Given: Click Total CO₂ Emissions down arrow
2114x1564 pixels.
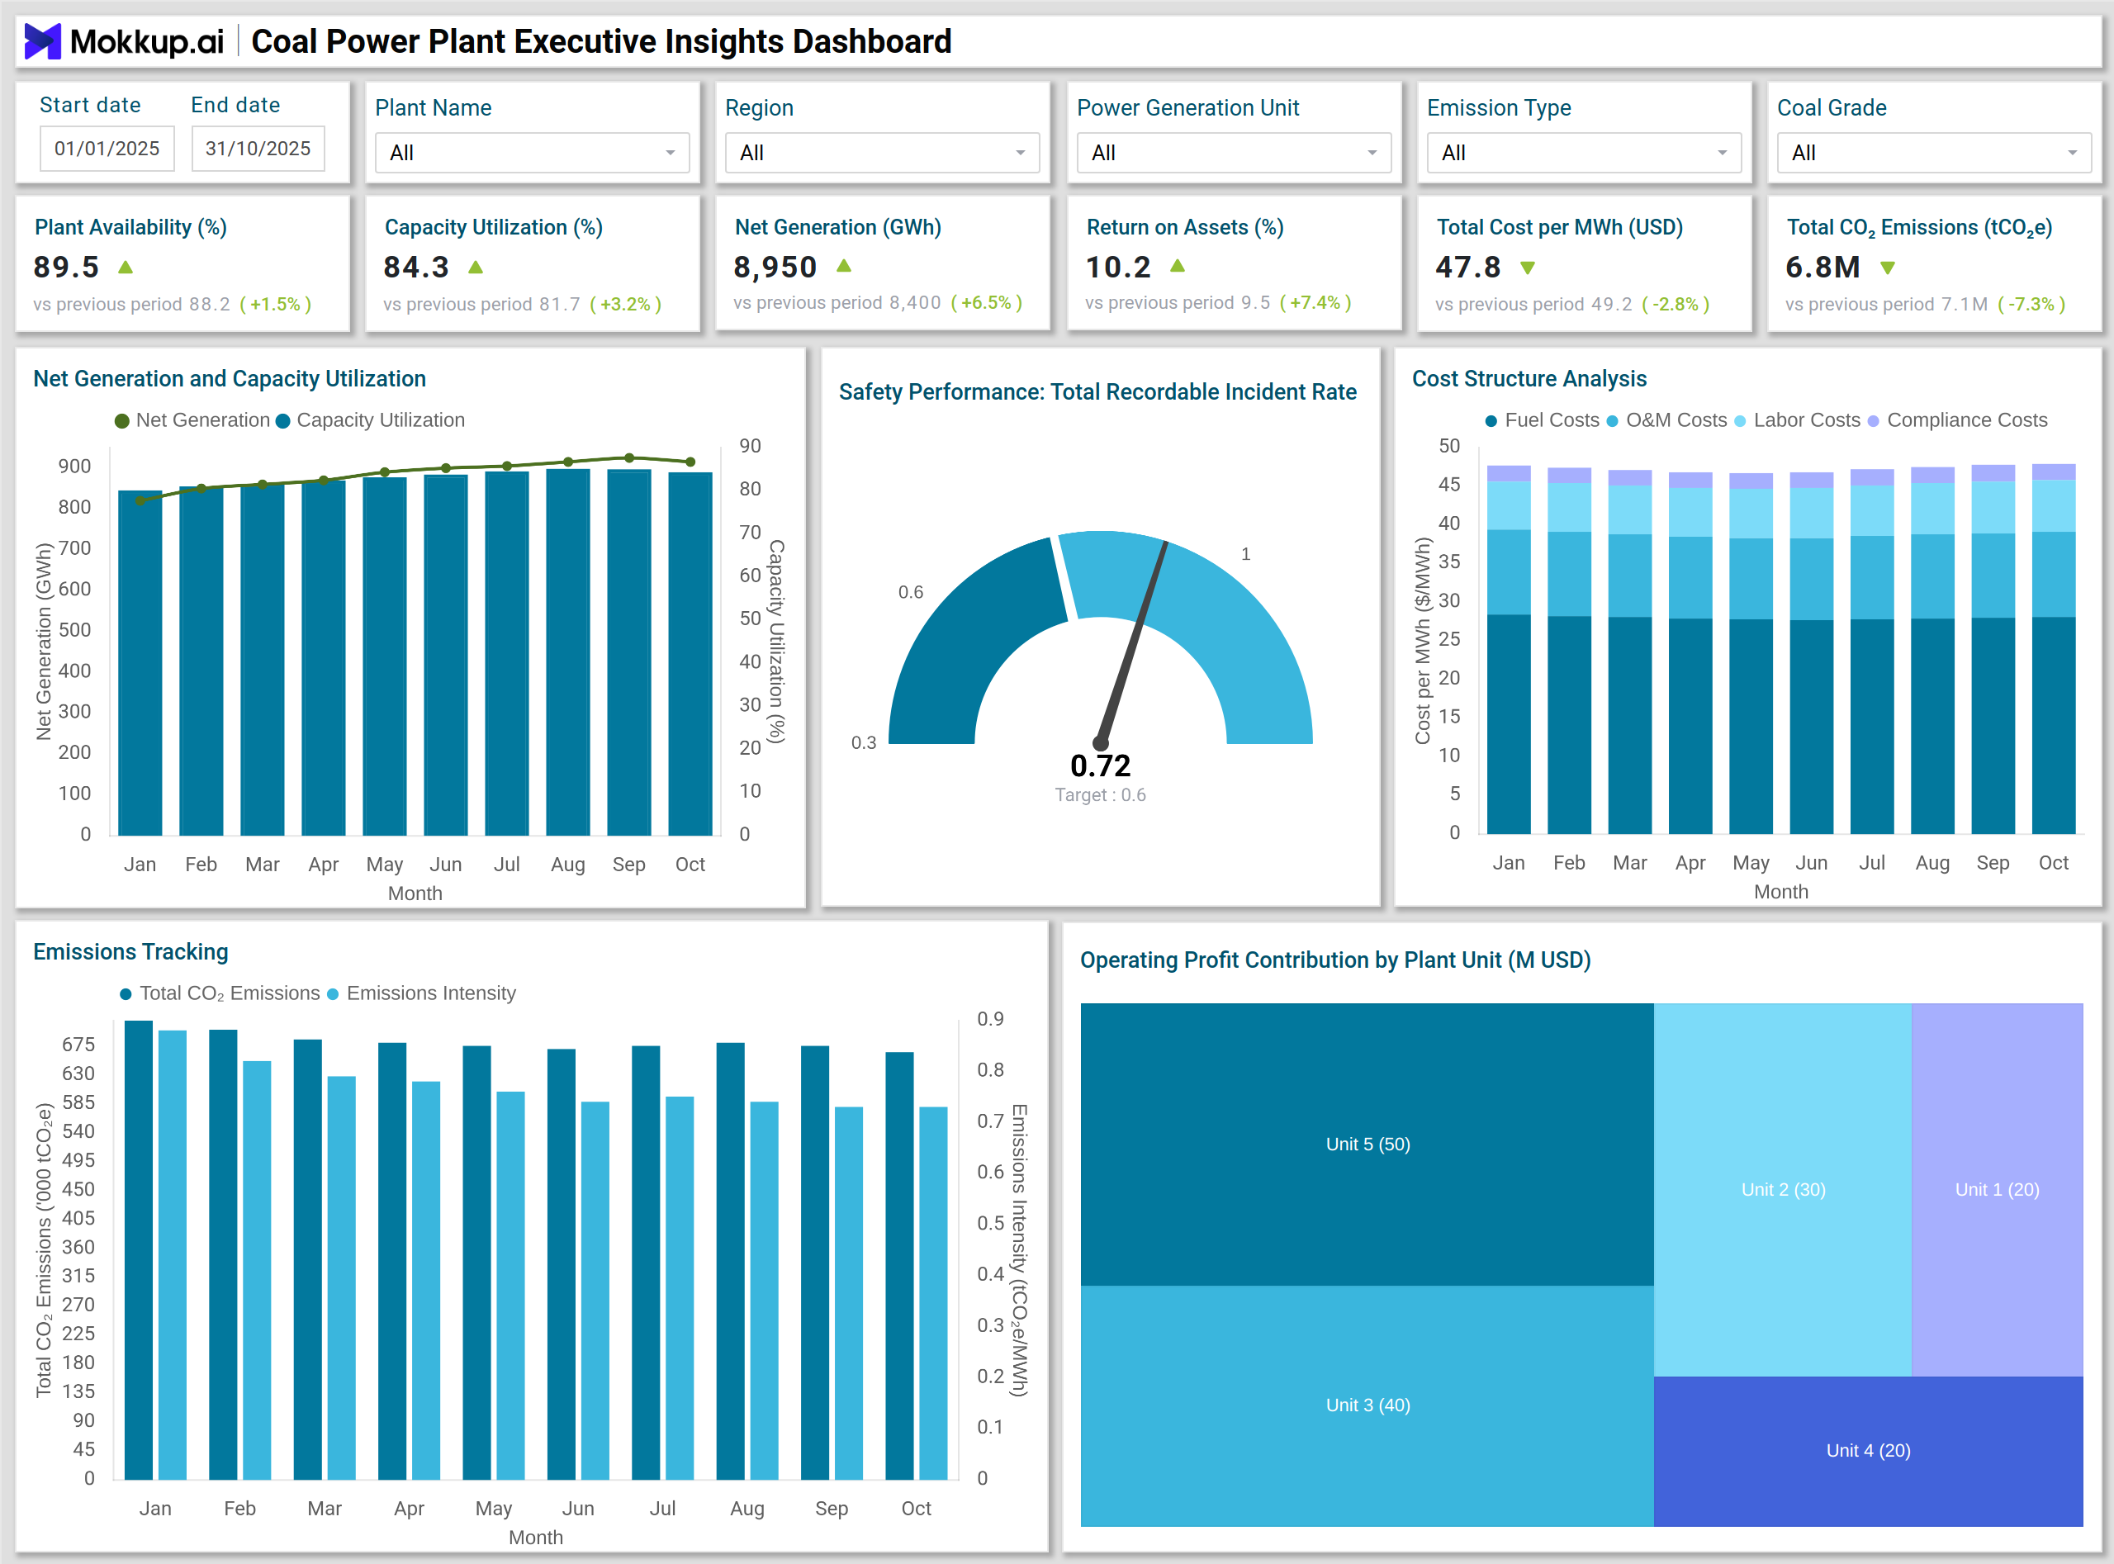Looking at the screenshot, I should click(1888, 268).
